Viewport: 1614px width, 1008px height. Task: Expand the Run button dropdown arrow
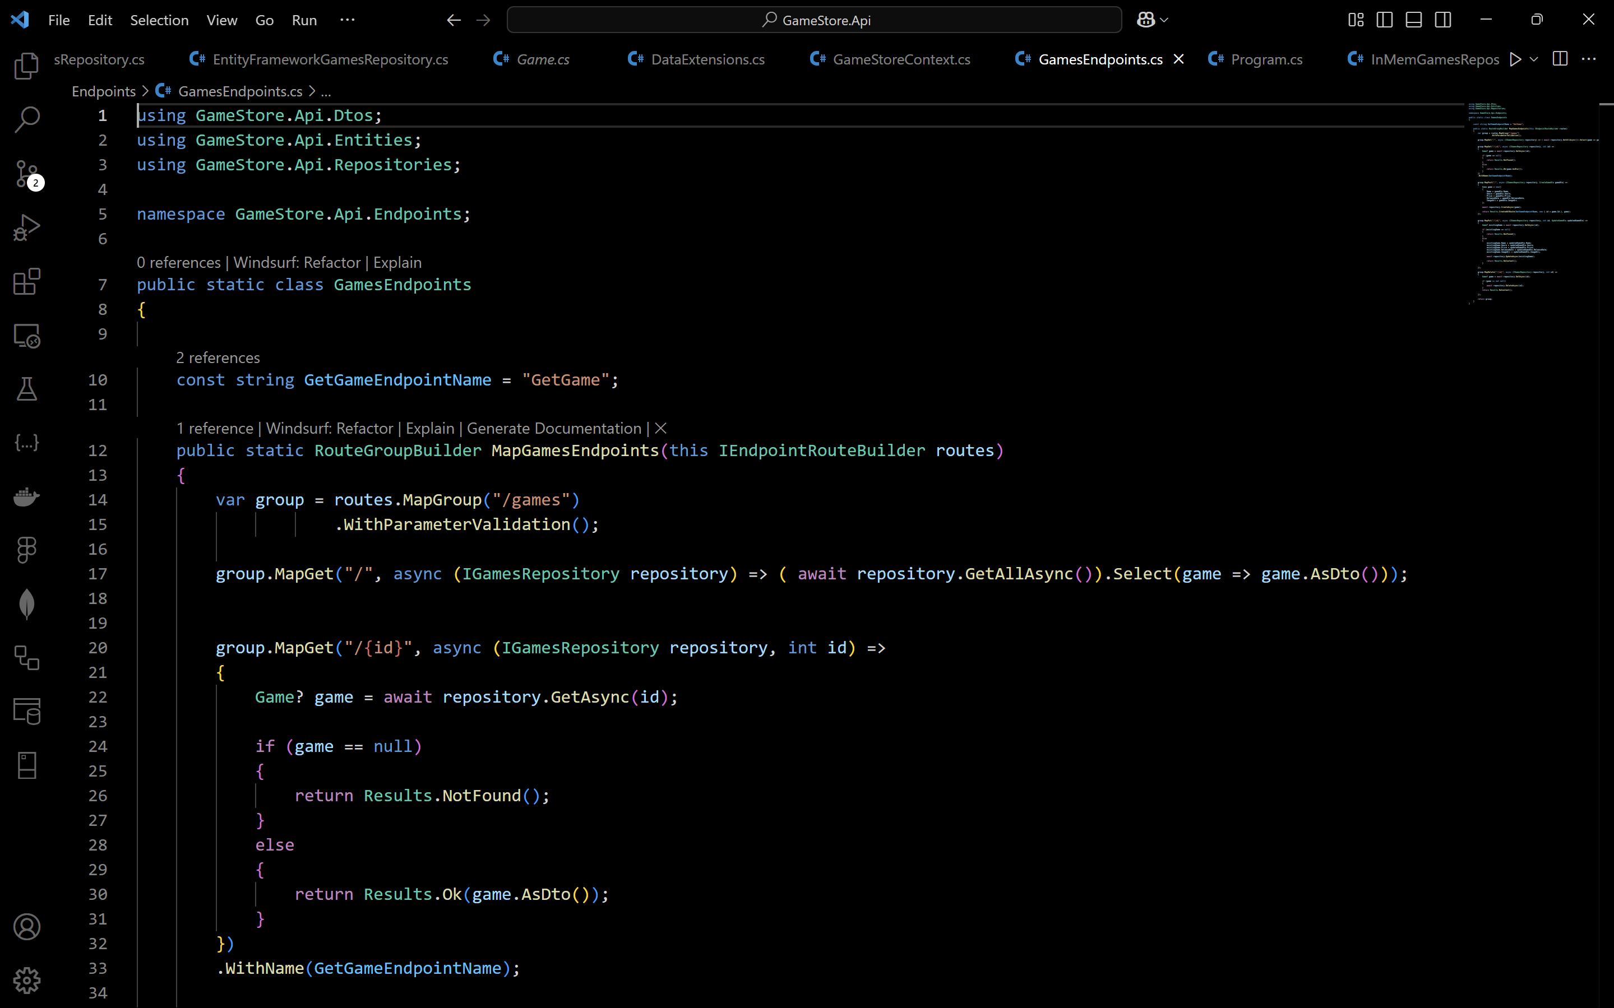coord(1534,59)
